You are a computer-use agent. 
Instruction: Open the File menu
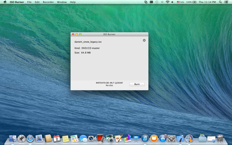click(29, 2)
